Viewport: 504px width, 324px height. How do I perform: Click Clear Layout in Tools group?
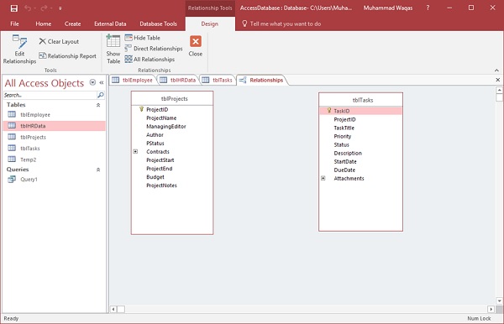[x=59, y=41]
